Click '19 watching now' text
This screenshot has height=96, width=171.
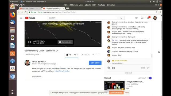(32, 54)
